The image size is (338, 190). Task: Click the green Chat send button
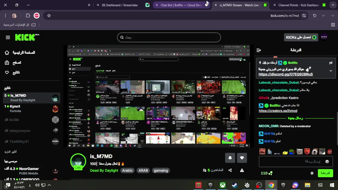click(325, 173)
